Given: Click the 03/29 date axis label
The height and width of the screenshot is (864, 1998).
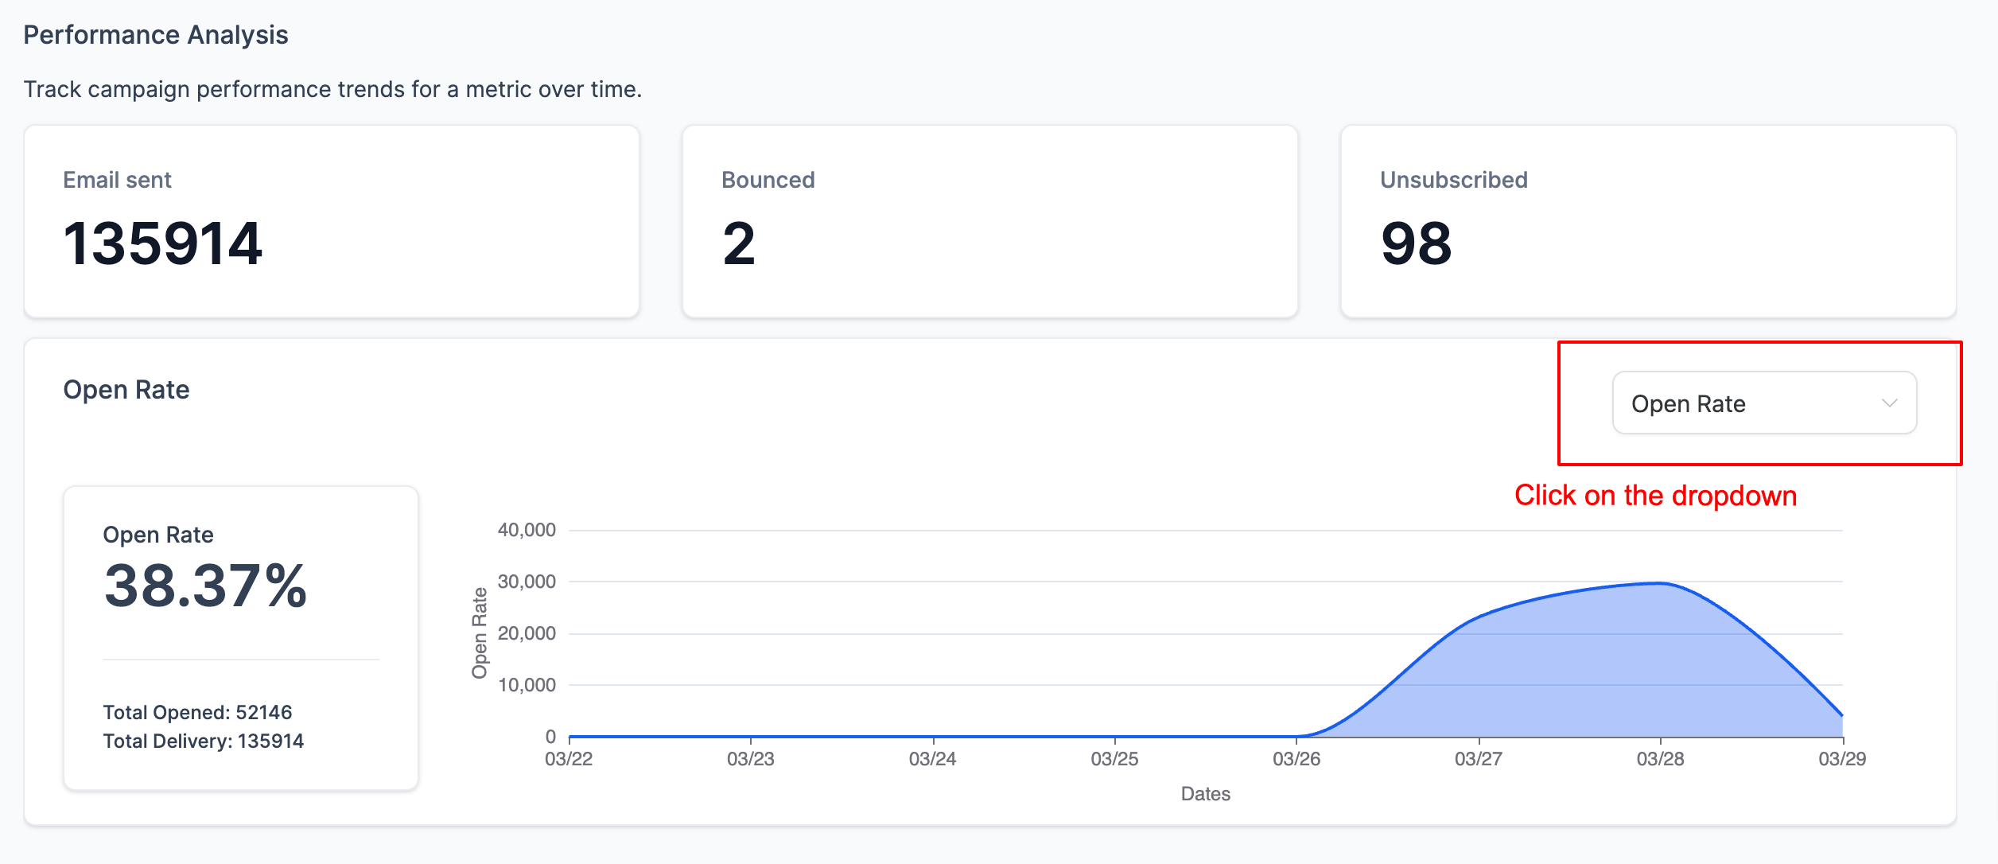Looking at the screenshot, I should (x=1842, y=759).
